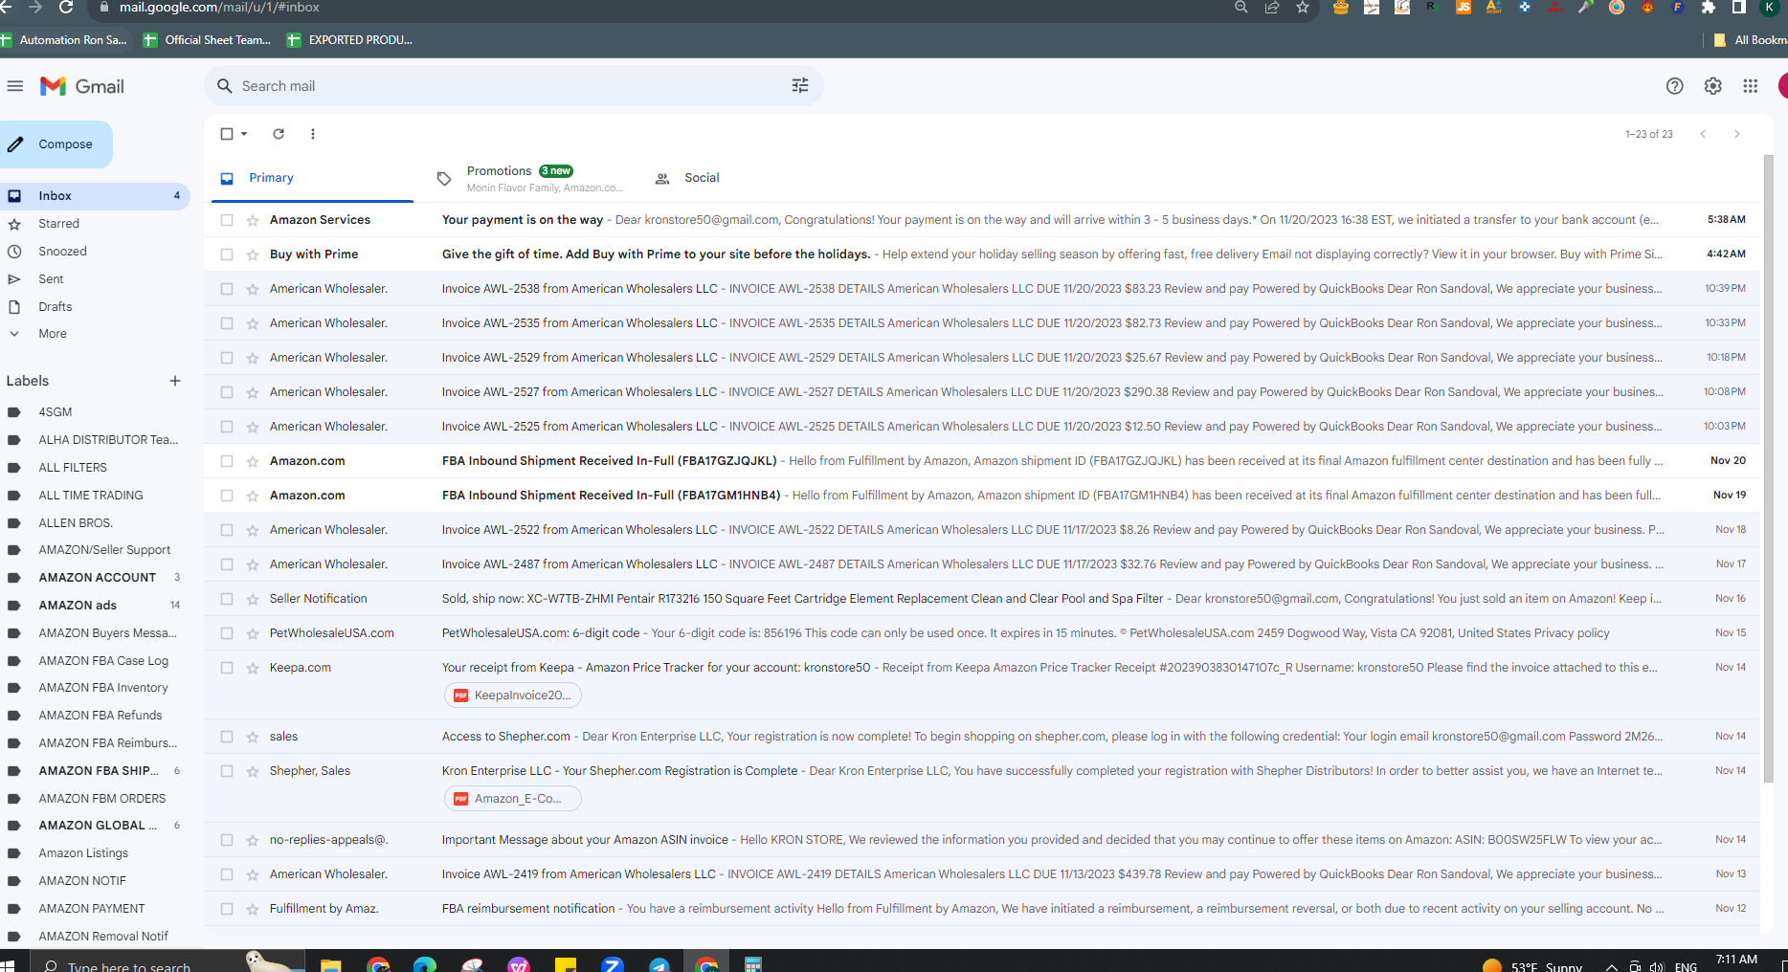Check the Seller Notification email
Screen dimensions: 1788x972
[227, 599]
